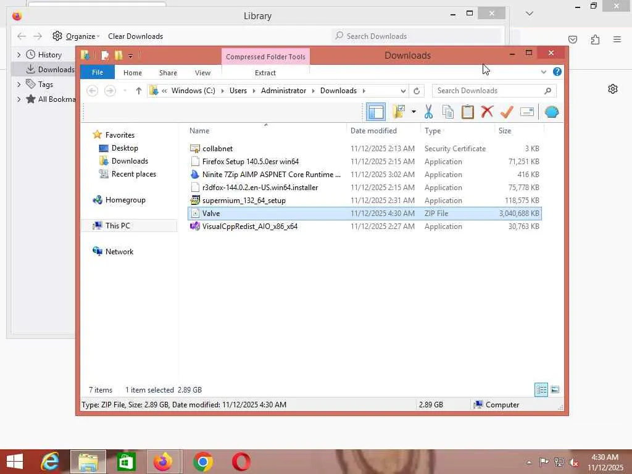Select Homegroup in navigation pane
The image size is (632, 474).
(x=125, y=199)
